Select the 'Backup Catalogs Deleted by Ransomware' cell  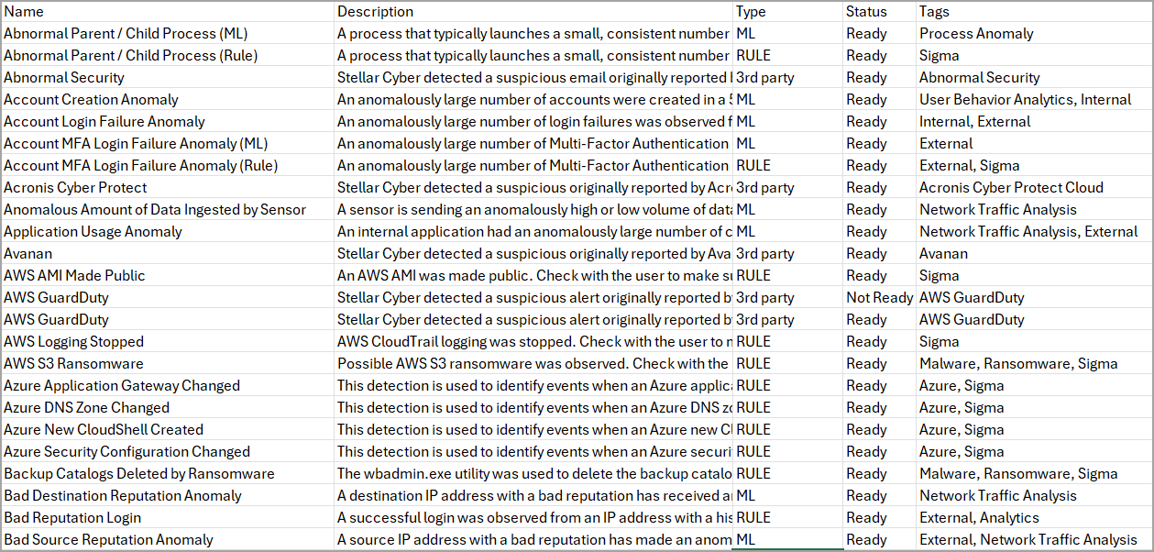(167, 474)
